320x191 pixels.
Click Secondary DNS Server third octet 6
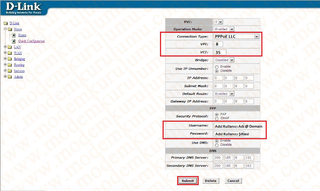pyautogui.click(x=239, y=166)
